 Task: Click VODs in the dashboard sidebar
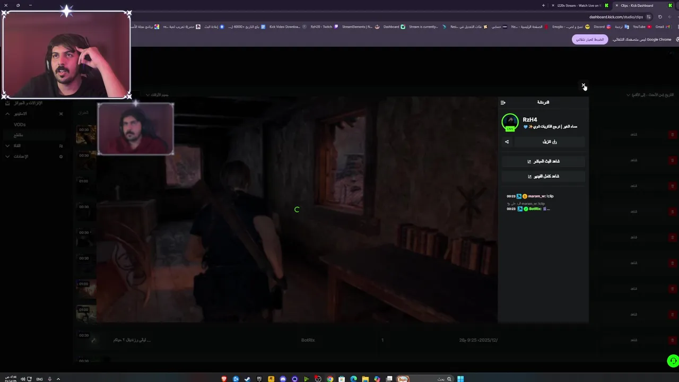(x=20, y=125)
